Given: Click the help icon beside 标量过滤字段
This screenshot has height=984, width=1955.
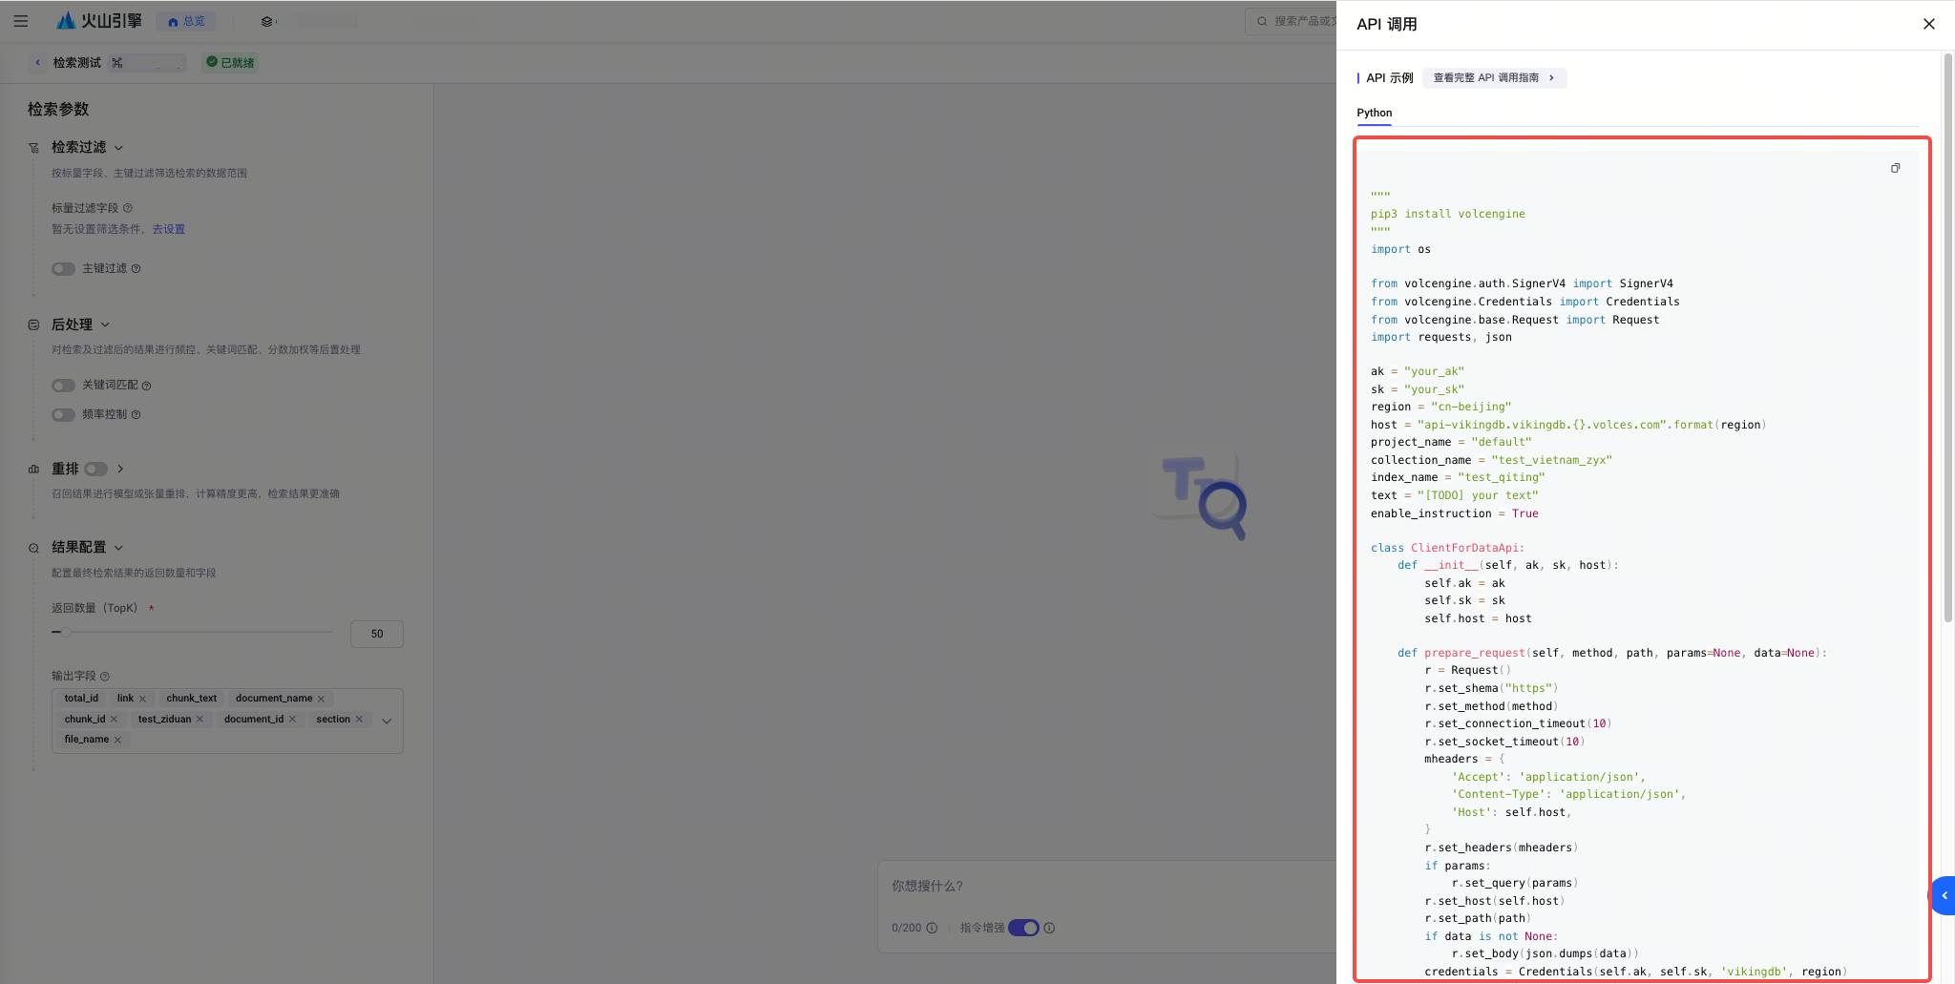Looking at the screenshot, I should [x=128, y=208].
